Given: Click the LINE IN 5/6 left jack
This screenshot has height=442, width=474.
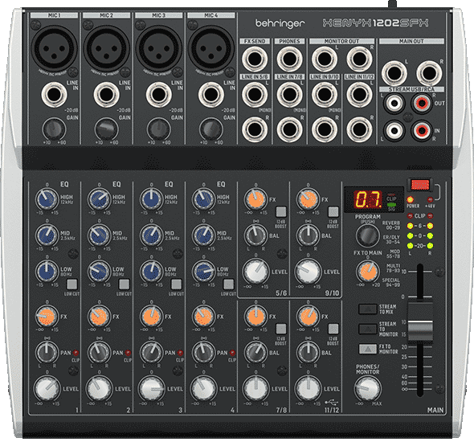Looking at the screenshot, I should pos(255,95).
